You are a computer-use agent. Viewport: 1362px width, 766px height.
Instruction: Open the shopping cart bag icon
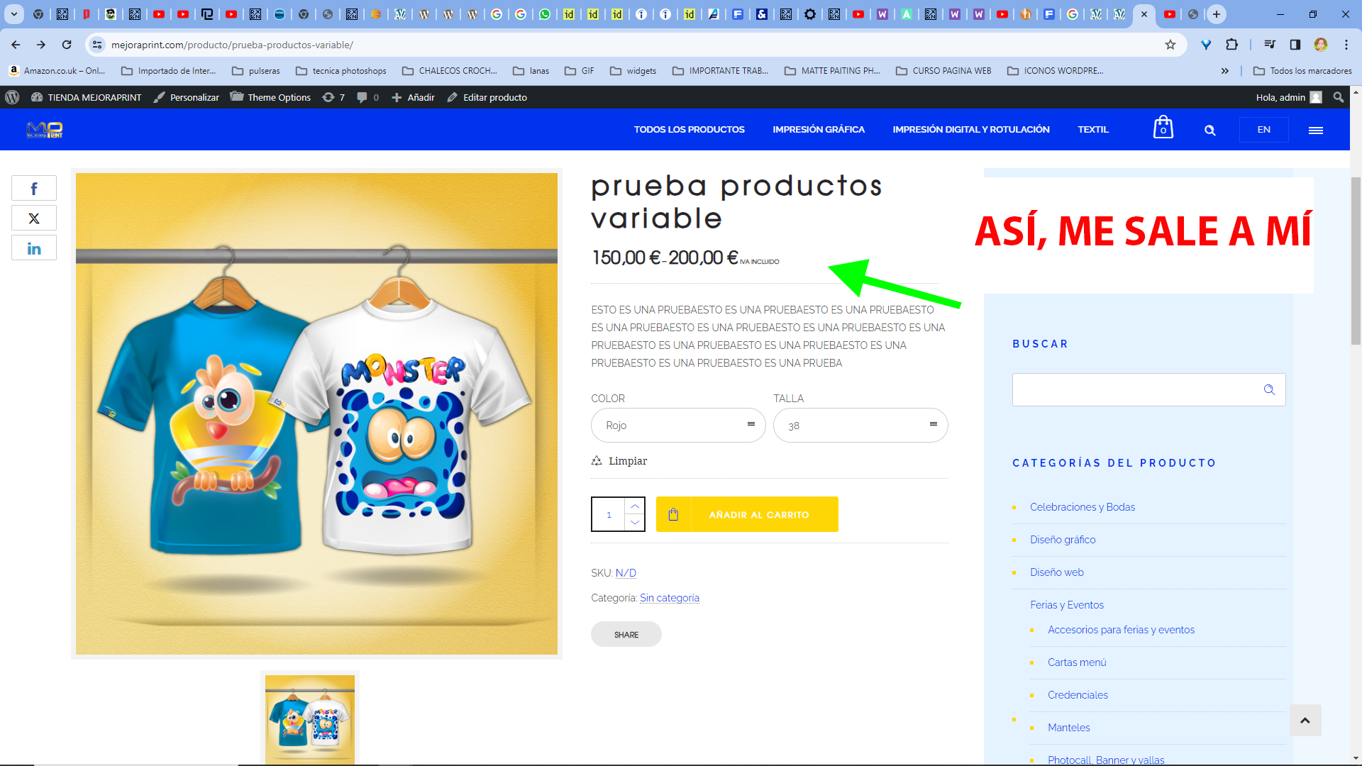pyautogui.click(x=1163, y=128)
